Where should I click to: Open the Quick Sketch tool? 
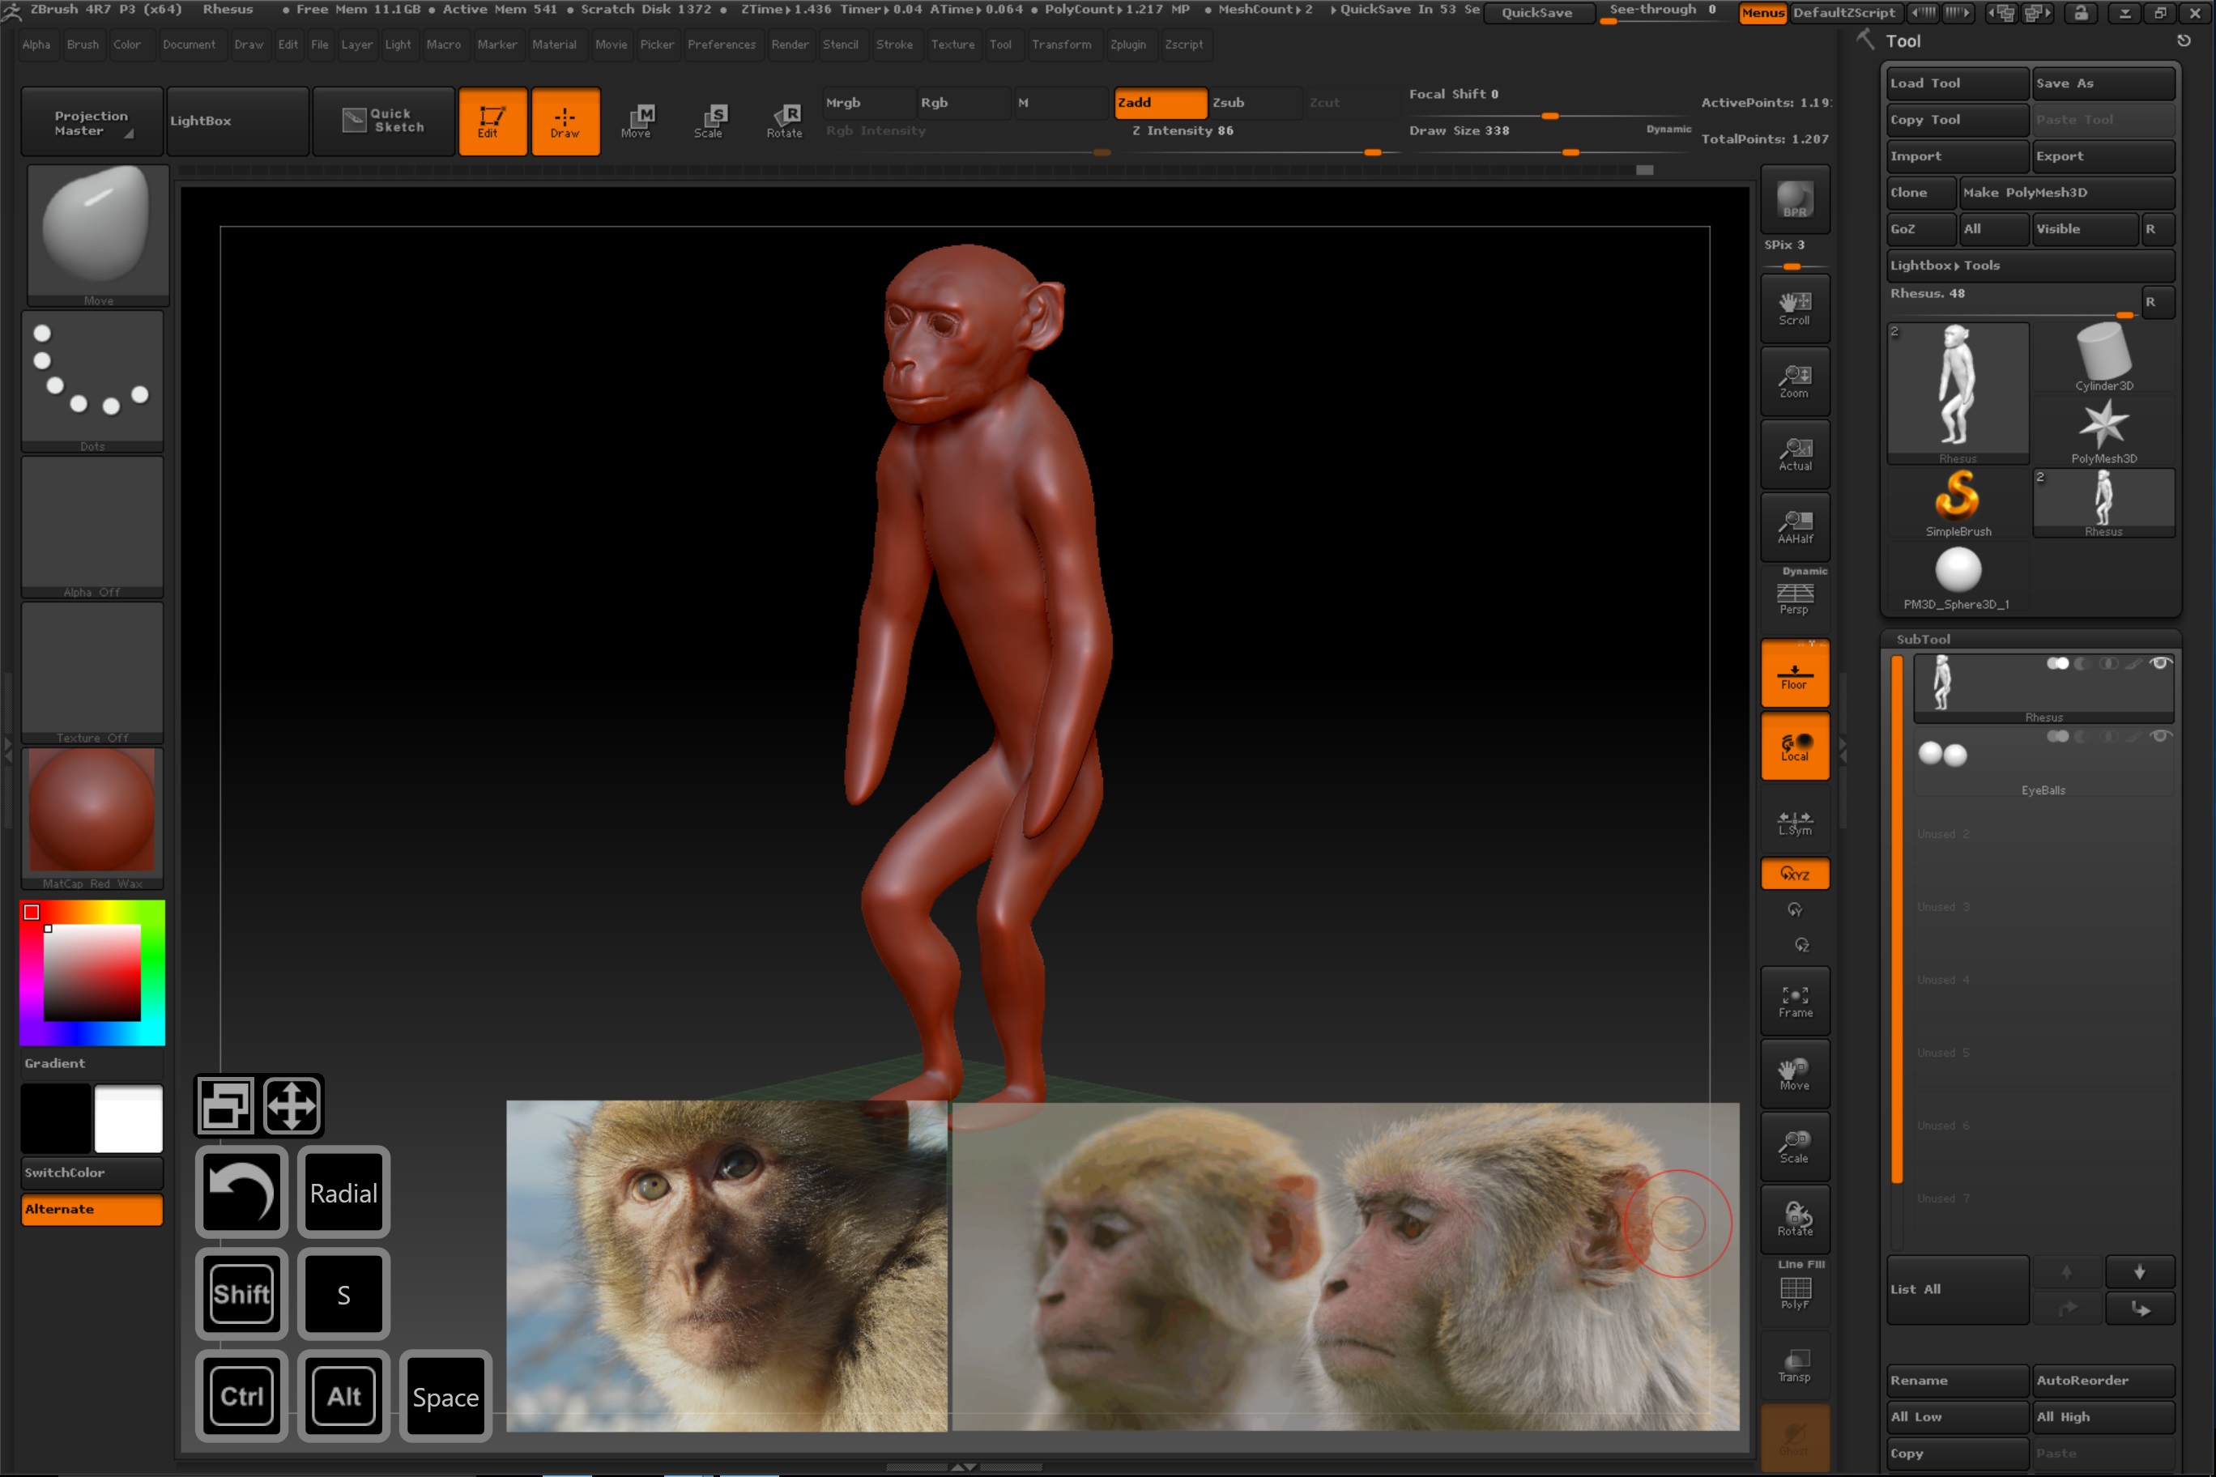coord(383,121)
